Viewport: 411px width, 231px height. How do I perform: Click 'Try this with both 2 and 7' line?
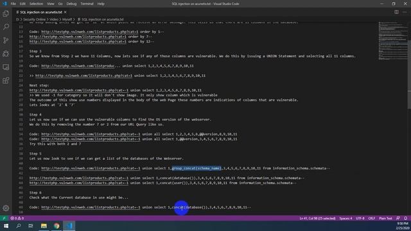click(x=55, y=144)
